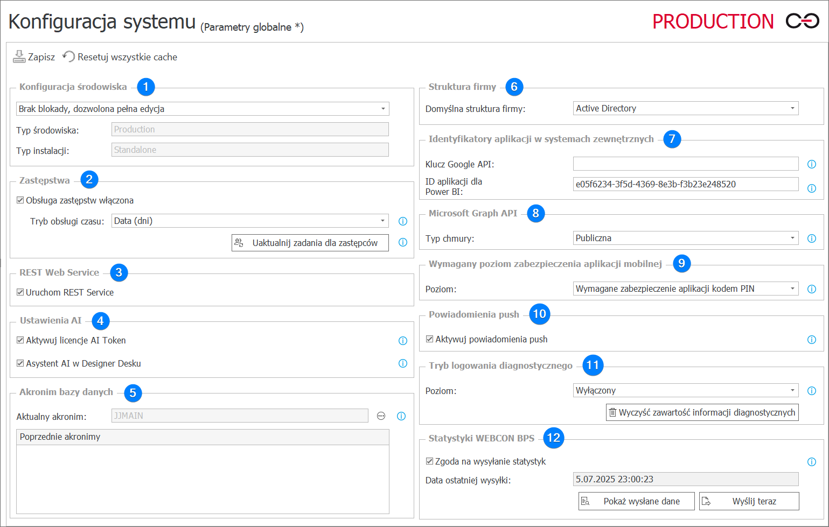Open mobile app security level dropdown
The image size is (829, 527).
[x=686, y=289]
